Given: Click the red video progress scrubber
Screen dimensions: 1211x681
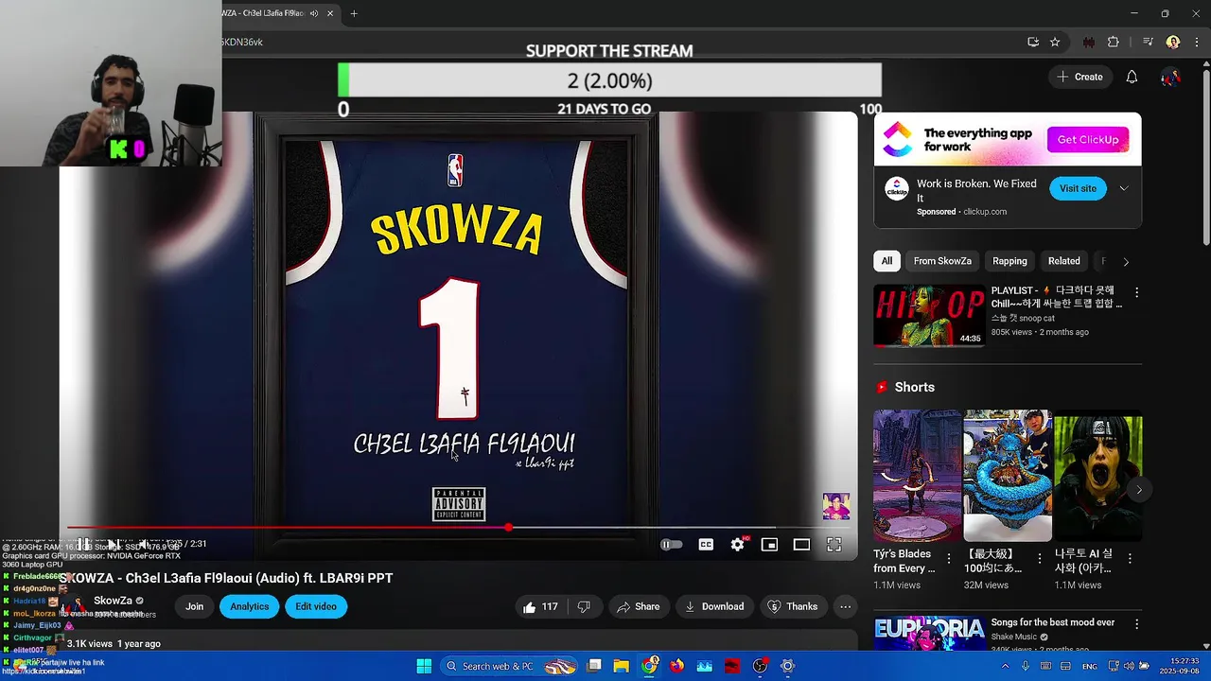Looking at the screenshot, I should tap(508, 527).
